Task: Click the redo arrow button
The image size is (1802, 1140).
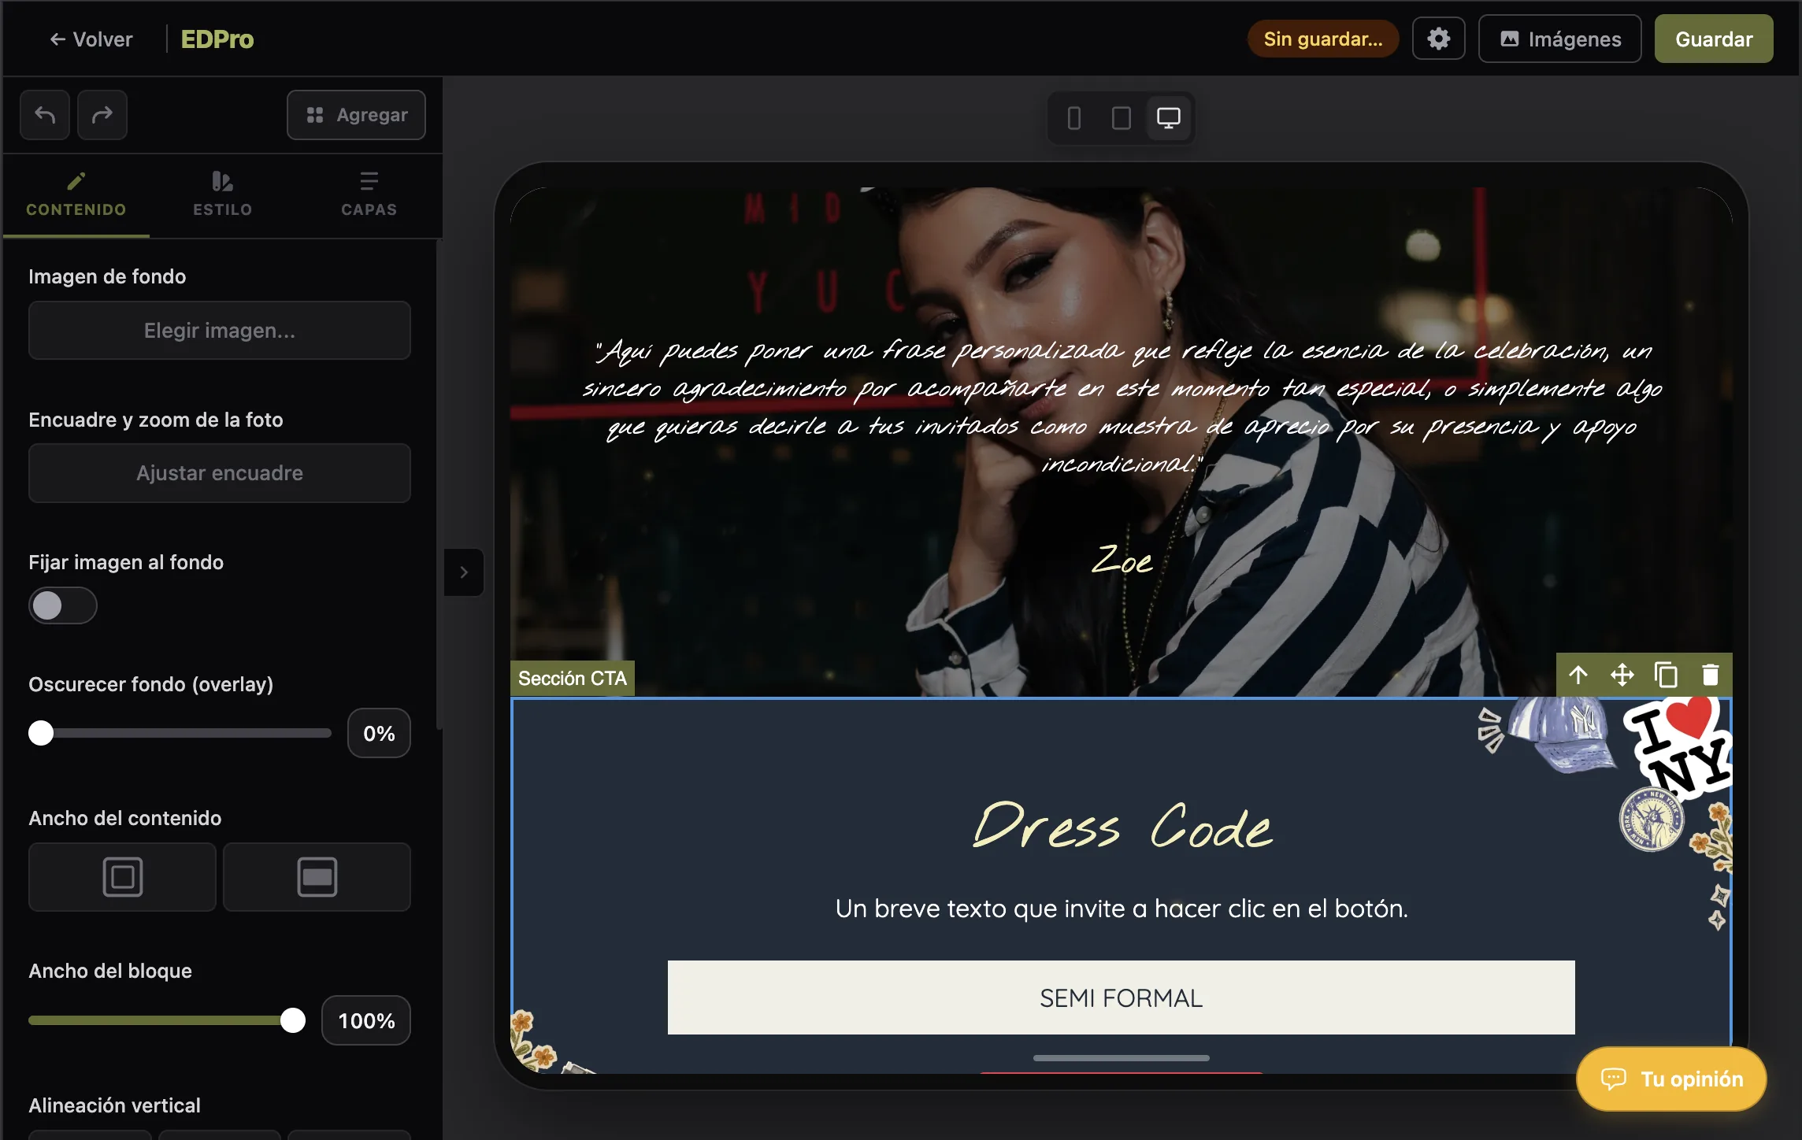Action: tap(102, 115)
